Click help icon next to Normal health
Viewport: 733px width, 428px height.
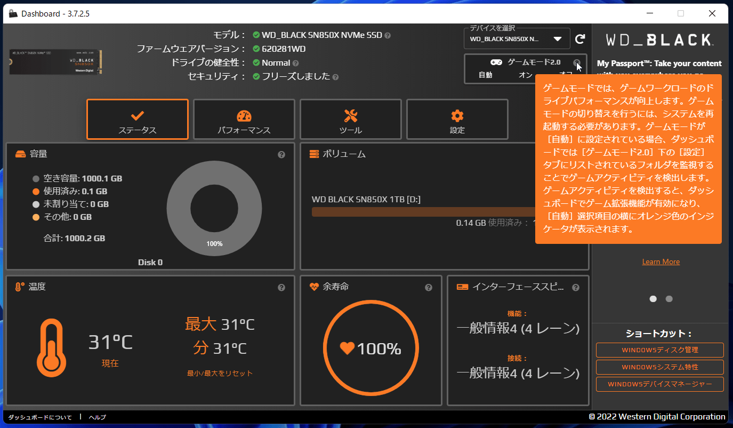tap(296, 64)
